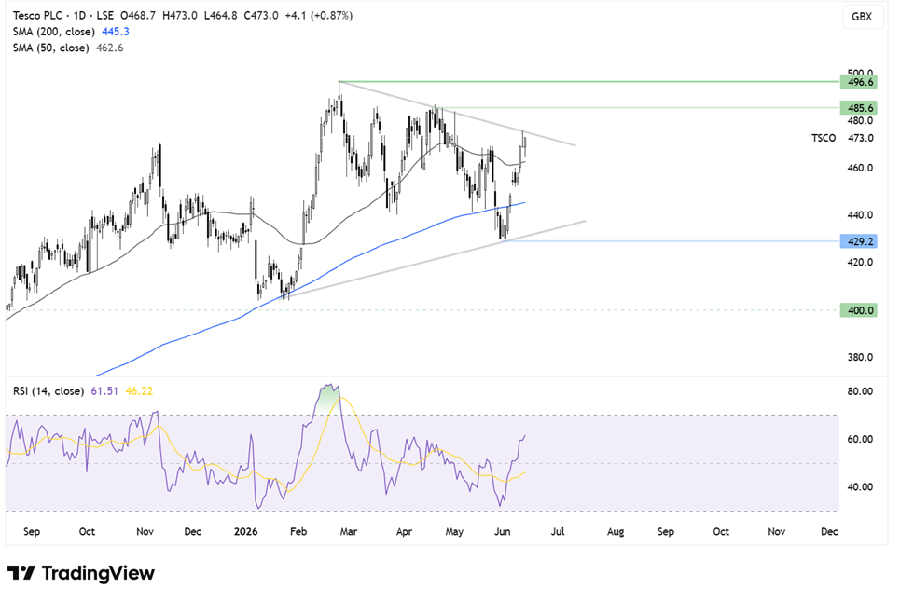Click the Sep label at left of time axis

pos(32,532)
